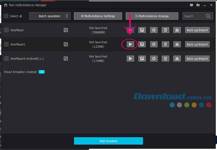Delete the NoxPlayer instance with trash icon

[165, 30]
